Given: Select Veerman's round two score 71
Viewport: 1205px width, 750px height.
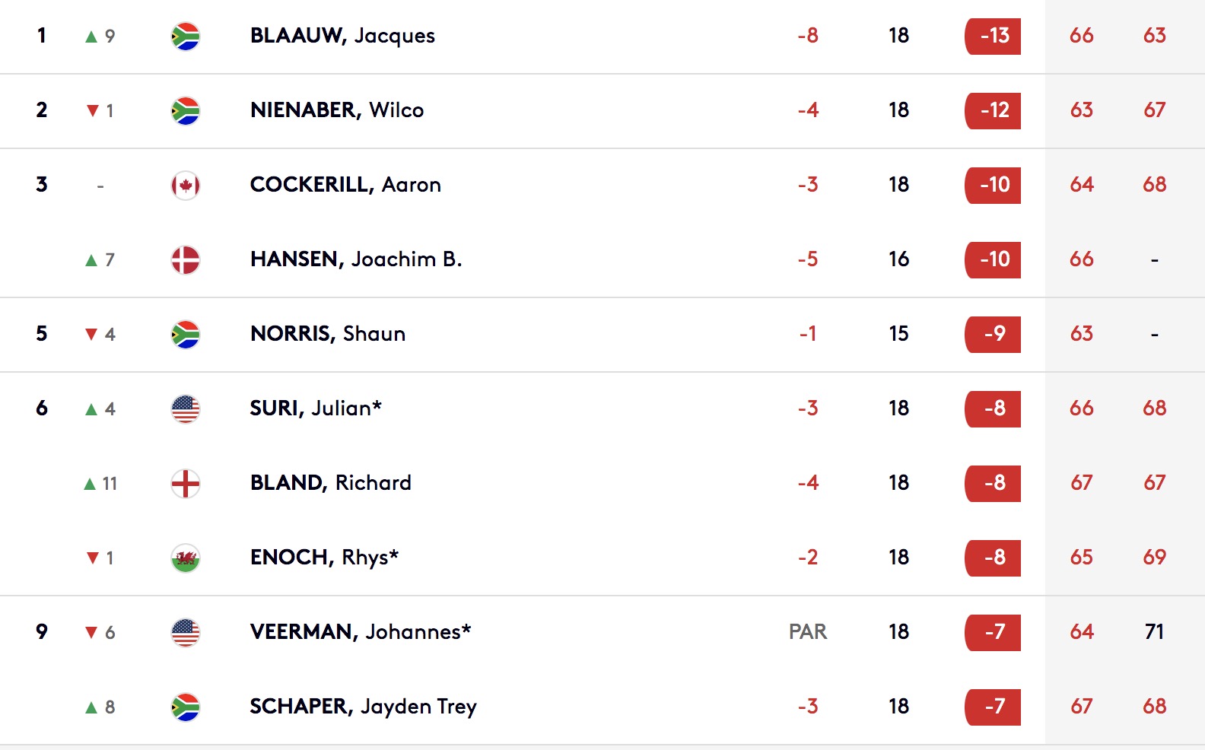Looking at the screenshot, I should 1154,632.
